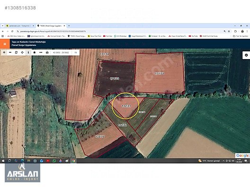This screenshot has width=250, height=187.
Task: Open the weather widget in taskbar
Action: click(209, 161)
